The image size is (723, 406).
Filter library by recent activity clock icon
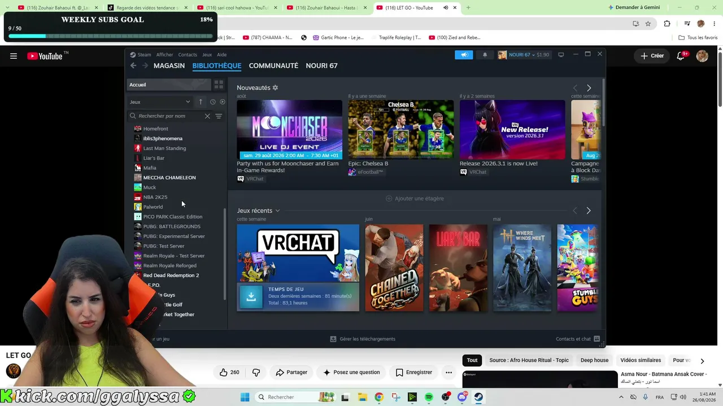pyautogui.click(x=212, y=102)
